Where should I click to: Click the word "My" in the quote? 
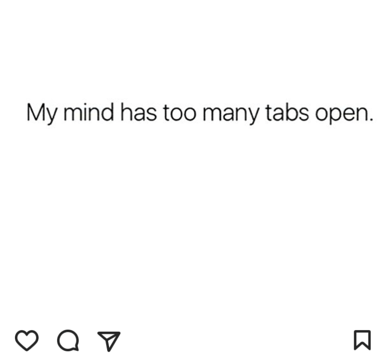pos(42,113)
